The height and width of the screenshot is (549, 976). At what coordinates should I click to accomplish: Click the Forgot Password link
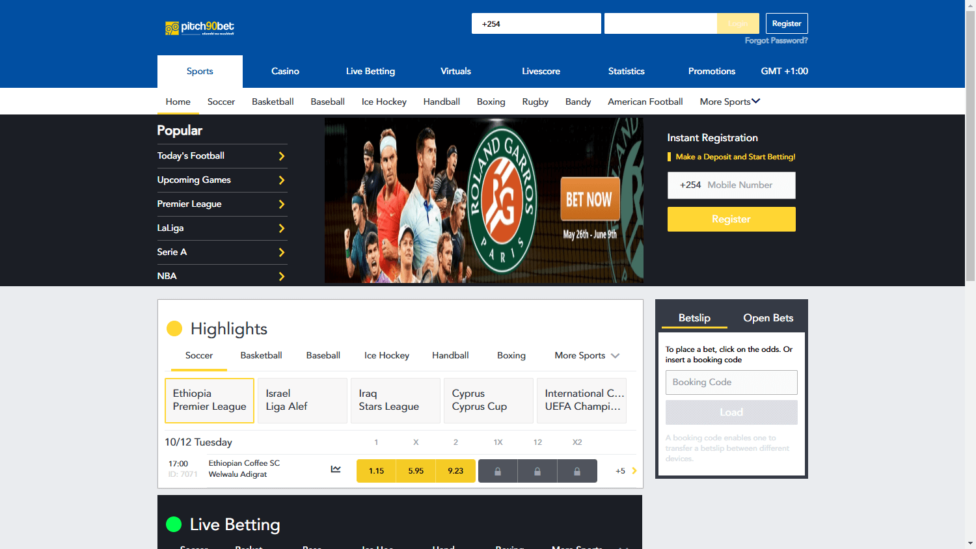pos(776,40)
